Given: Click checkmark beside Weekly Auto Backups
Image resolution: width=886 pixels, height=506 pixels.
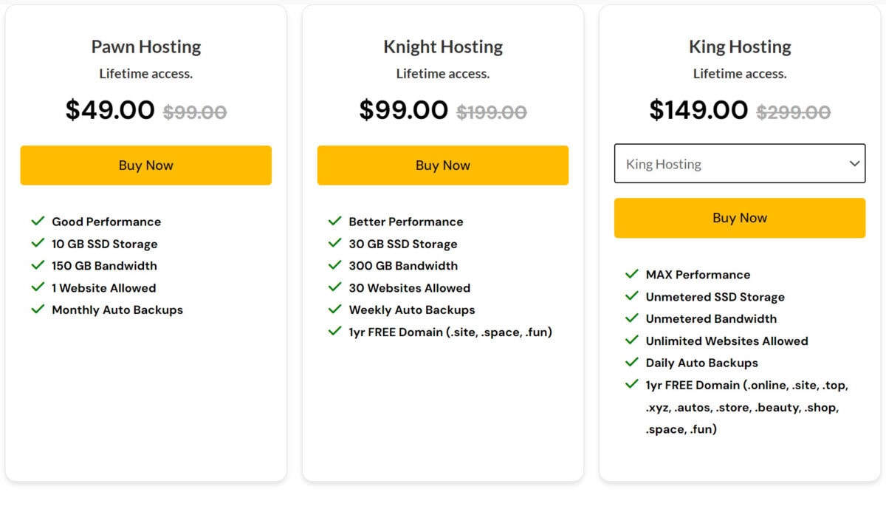Looking at the screenshot, I should click(x=334, y=310).
